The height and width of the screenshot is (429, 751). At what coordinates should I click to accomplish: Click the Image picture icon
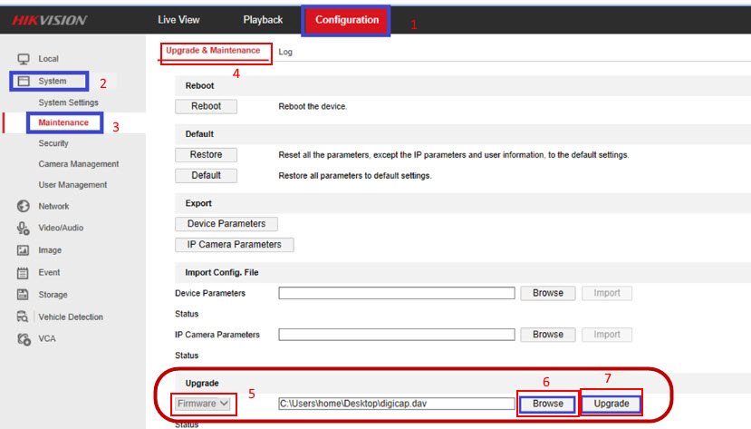pyautogui.click(x=24, y=250)
